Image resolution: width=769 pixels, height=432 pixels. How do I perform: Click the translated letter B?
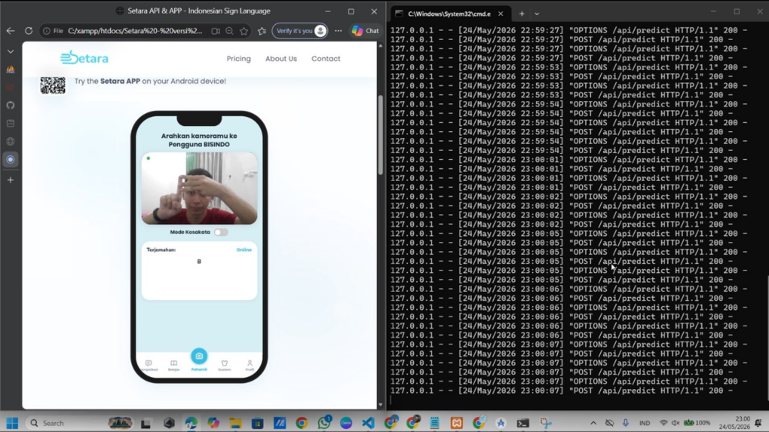(x=199, y=262)
